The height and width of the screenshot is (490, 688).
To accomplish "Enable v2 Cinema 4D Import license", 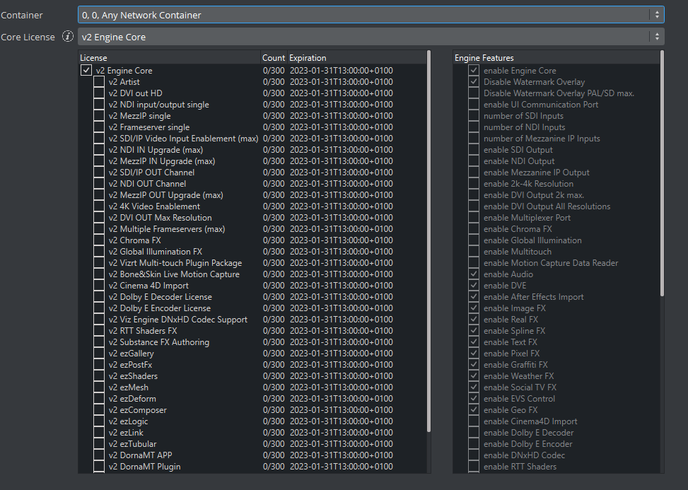I will click(x=99, y=286).
